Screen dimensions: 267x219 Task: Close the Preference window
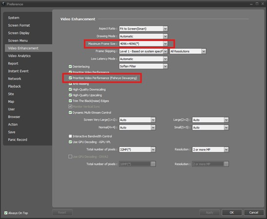pos(263,4)
